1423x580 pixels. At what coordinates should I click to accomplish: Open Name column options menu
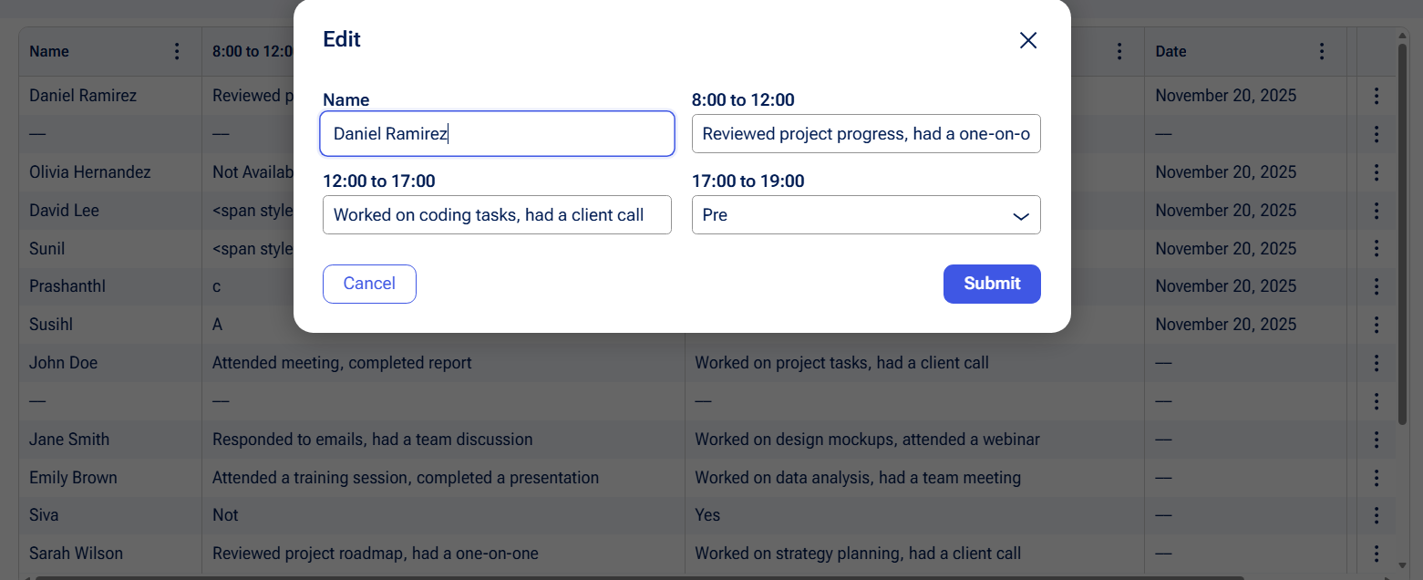[x=177, y=52]
